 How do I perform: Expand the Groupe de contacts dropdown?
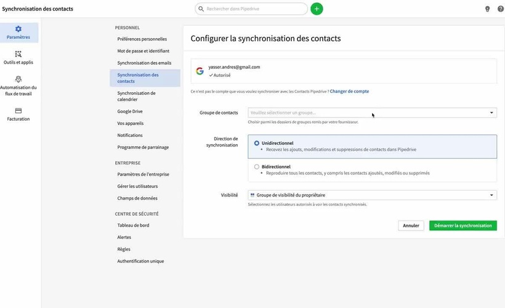[372, 113]
